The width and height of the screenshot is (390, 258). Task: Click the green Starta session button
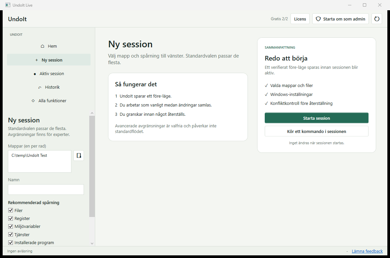coord(316,118)
